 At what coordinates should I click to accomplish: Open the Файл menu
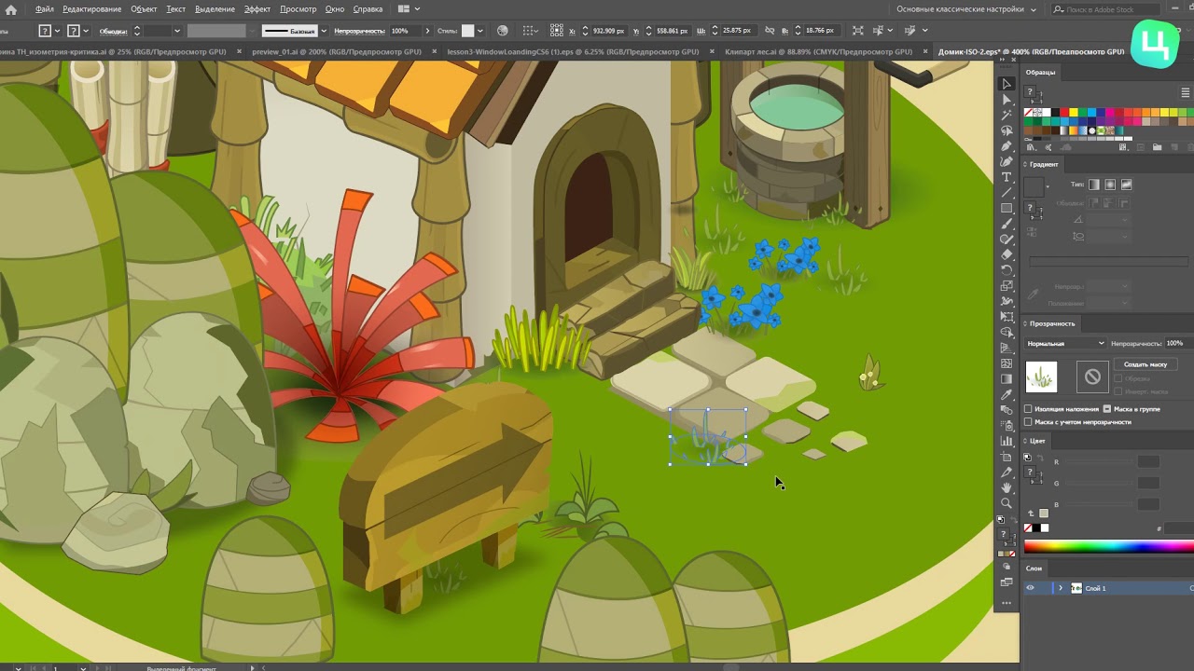tap(44, 9)
